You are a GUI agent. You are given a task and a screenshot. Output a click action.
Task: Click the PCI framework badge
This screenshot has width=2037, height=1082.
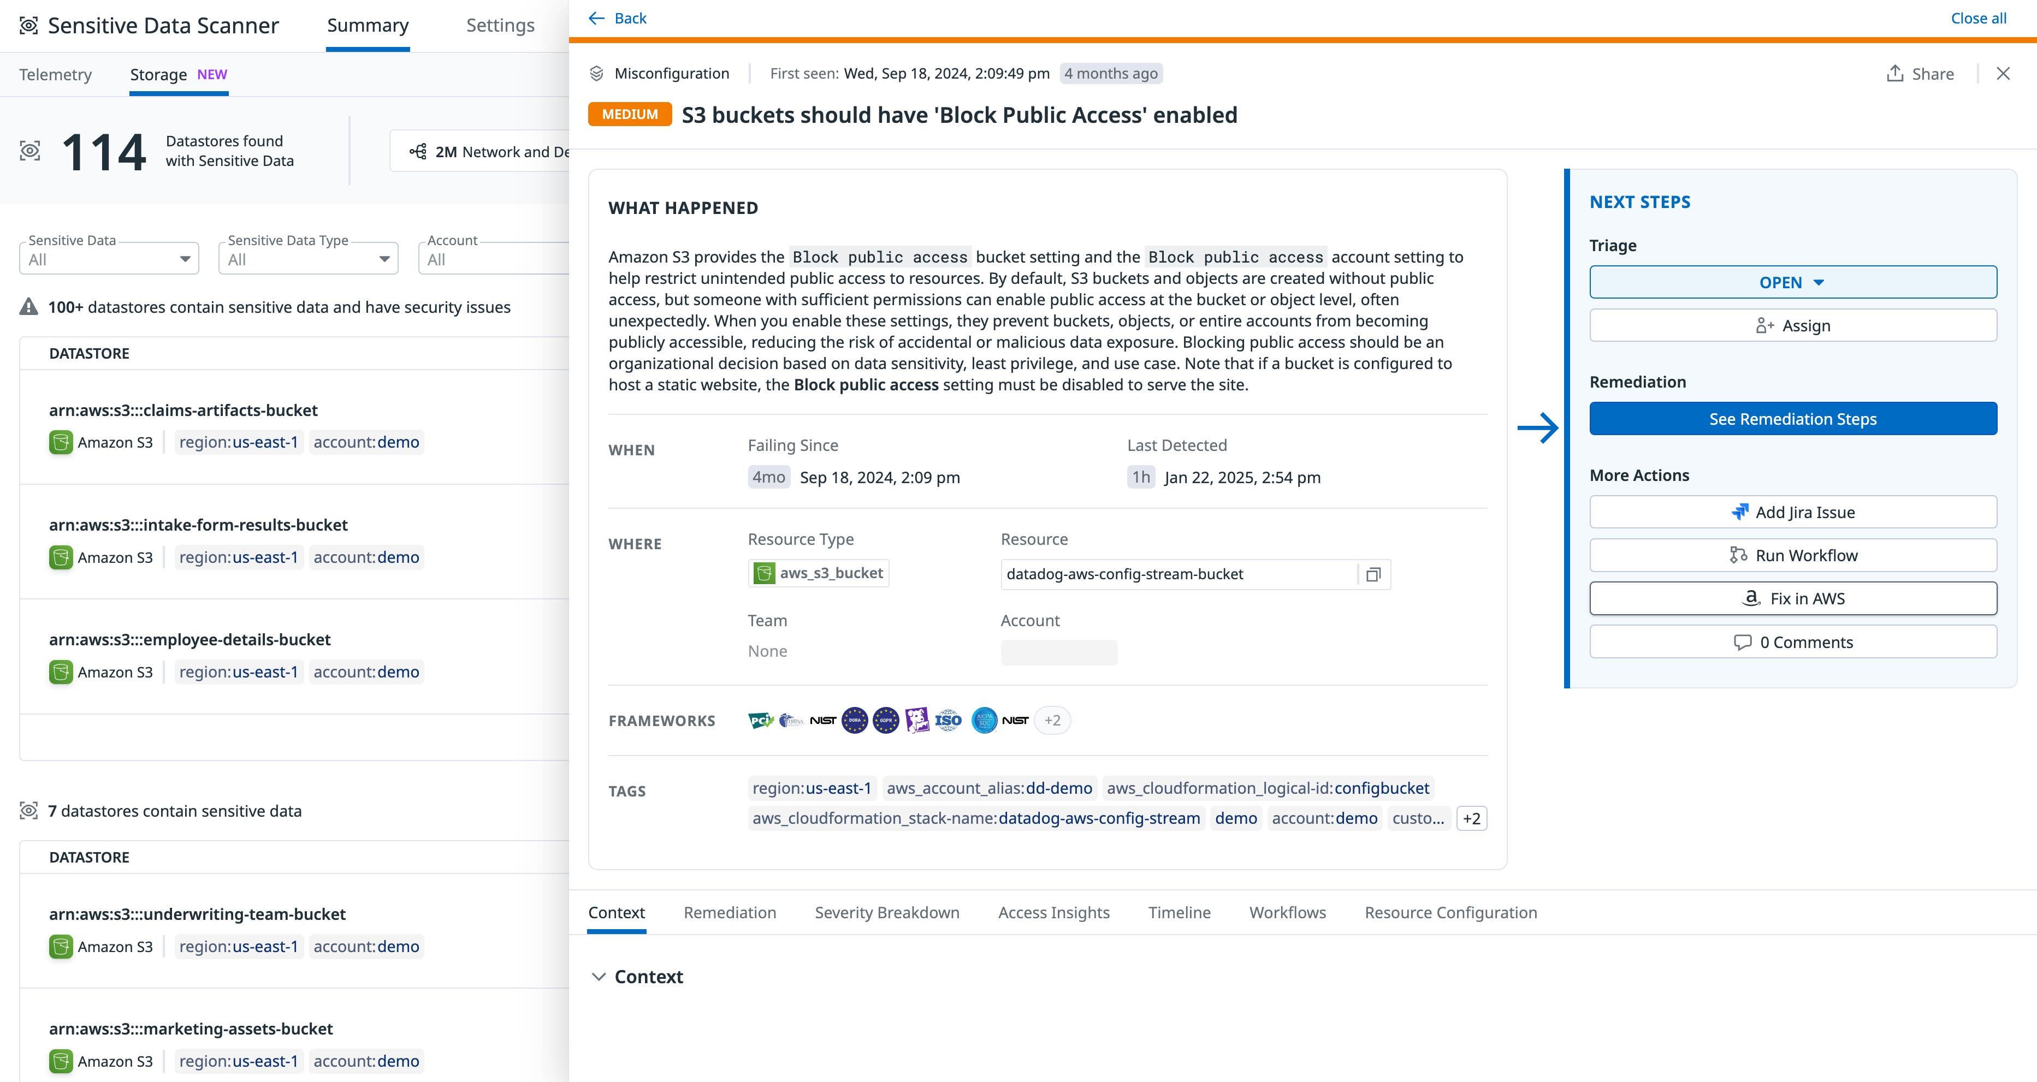760,720
